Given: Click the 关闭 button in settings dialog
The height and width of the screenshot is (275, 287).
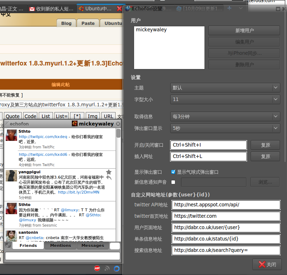Looking at the screenshot, I should (267, 264).
